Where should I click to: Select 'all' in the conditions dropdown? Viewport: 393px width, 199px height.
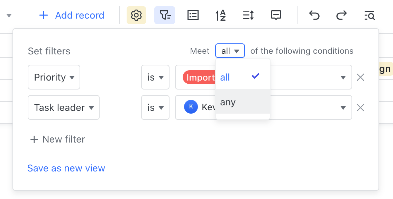pyautogui.click(x=225, y=77)
